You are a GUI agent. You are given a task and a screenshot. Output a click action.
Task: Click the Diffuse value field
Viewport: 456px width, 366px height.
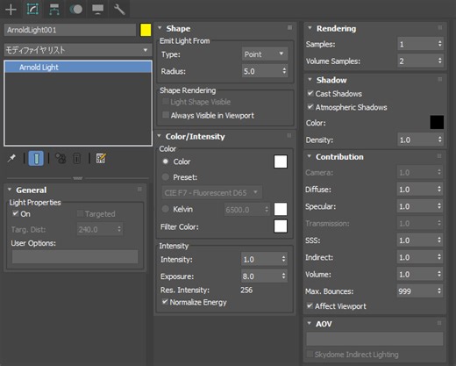tap(417, 190)
